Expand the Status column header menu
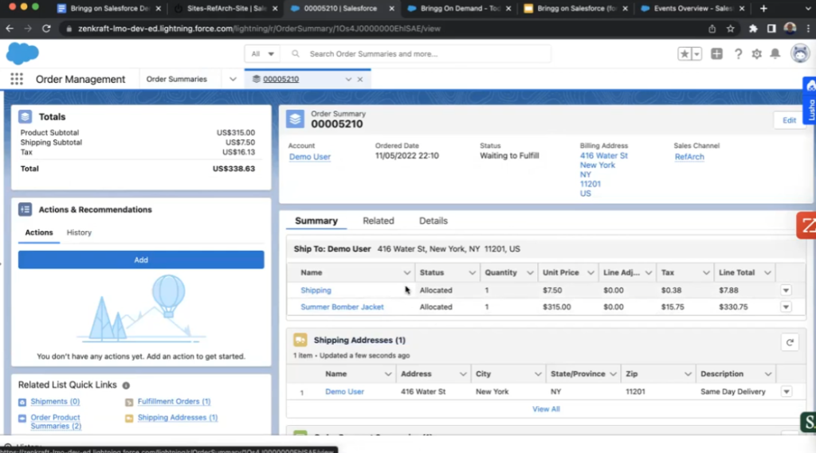The image size is (816, 453). (x=473, y=272)
